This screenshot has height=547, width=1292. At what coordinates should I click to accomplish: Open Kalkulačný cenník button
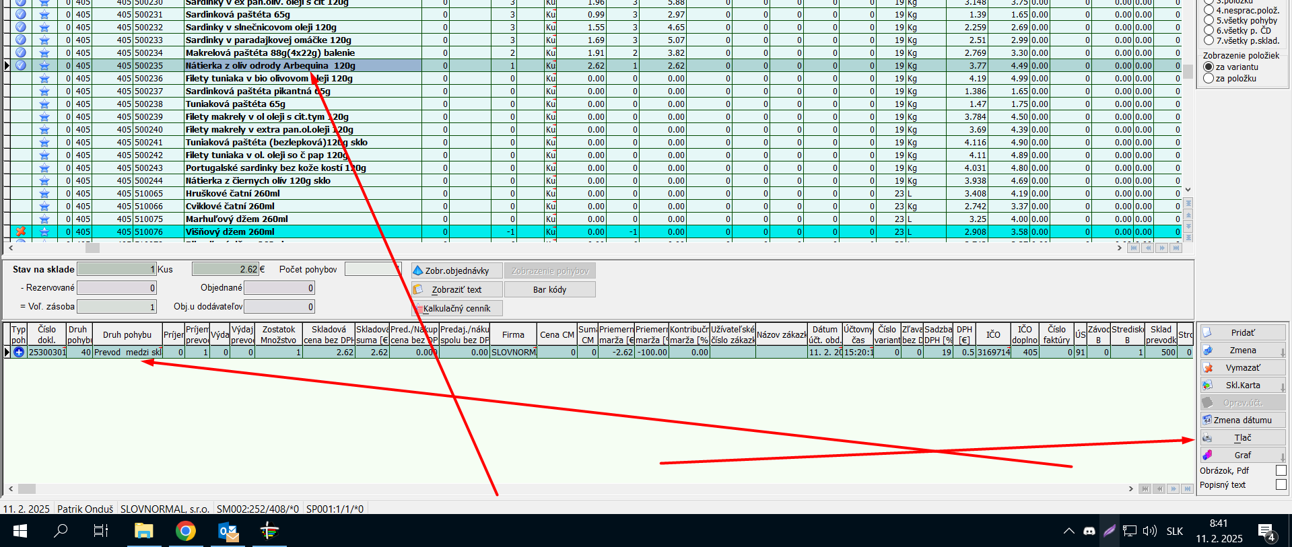pos(456,309)
